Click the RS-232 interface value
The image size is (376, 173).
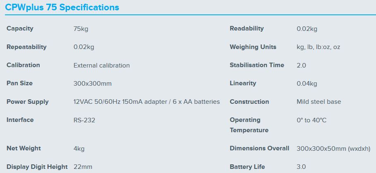click(x=84, y=120)
